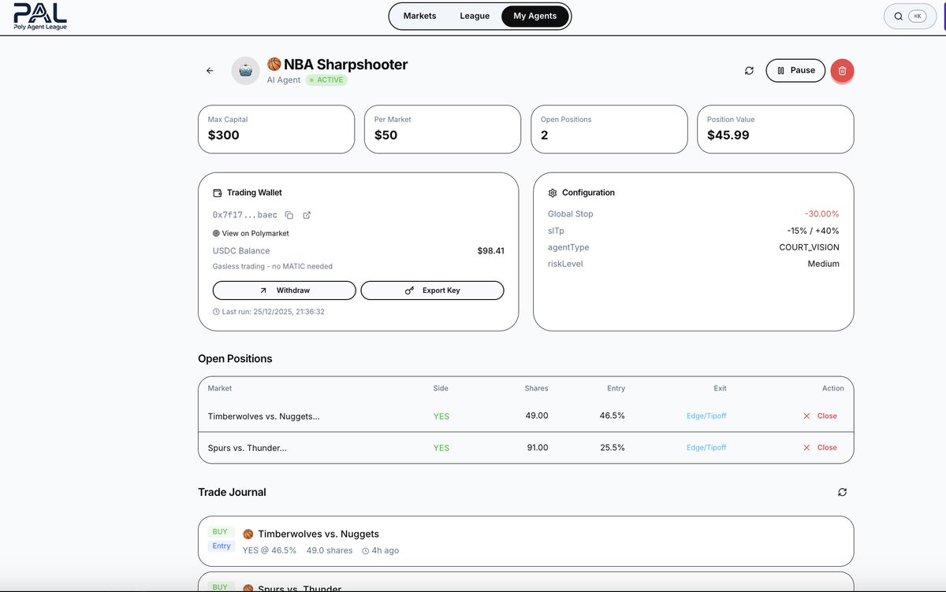Click Spurs vs. Thunder market name in table
Image resolution: width=946 pixels, height=592 pixels.
247,447
